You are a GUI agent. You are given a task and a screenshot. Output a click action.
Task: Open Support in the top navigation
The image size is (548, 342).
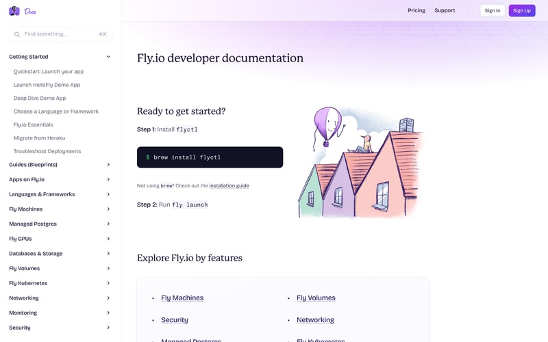pyautogui.click(x=445, y=10)
